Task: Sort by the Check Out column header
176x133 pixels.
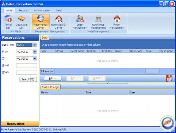Action: tap(107, 51)
